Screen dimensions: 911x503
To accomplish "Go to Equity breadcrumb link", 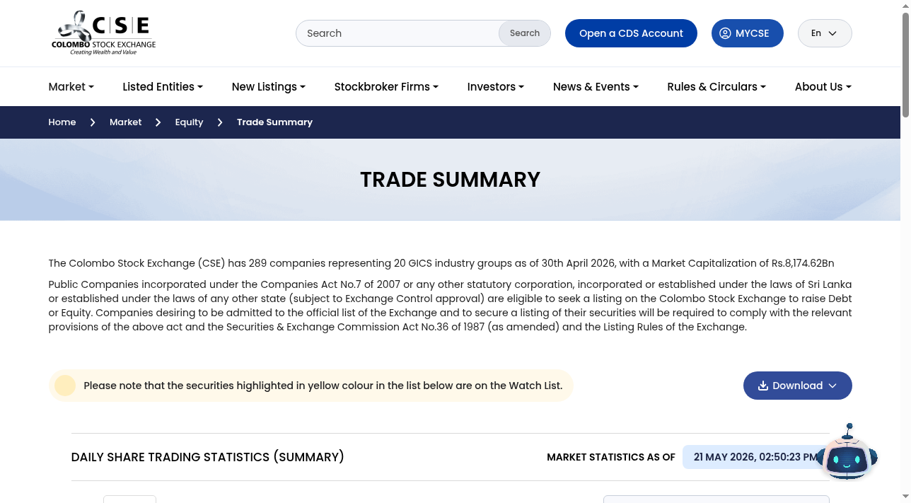I will (189, 122).
